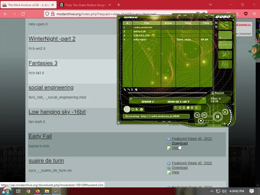This screenshot has height=195, width=260.
Task: Expand the list all tabs chevron
Action: click(210, 5)
